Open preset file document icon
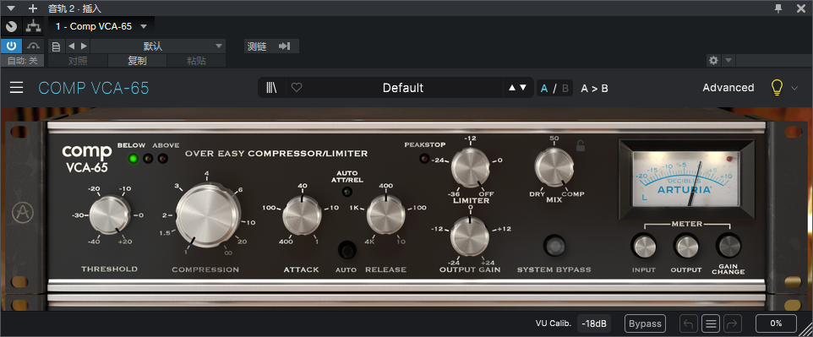The height and width of the screenshot is (337, 813). [57, 46]
